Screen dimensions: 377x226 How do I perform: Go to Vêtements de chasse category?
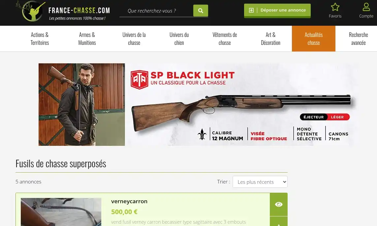pos(225,39)
